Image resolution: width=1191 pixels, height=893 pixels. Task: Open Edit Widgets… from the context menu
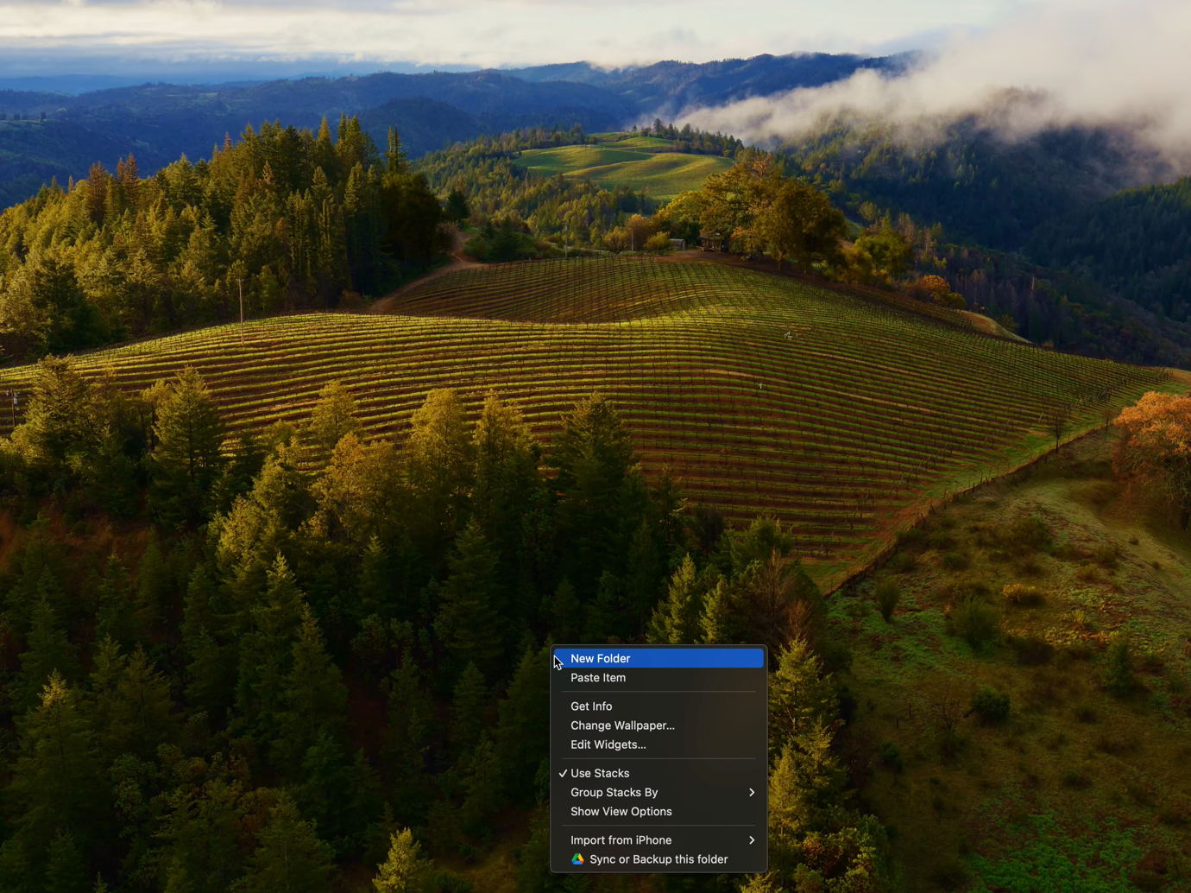[608, 744]
